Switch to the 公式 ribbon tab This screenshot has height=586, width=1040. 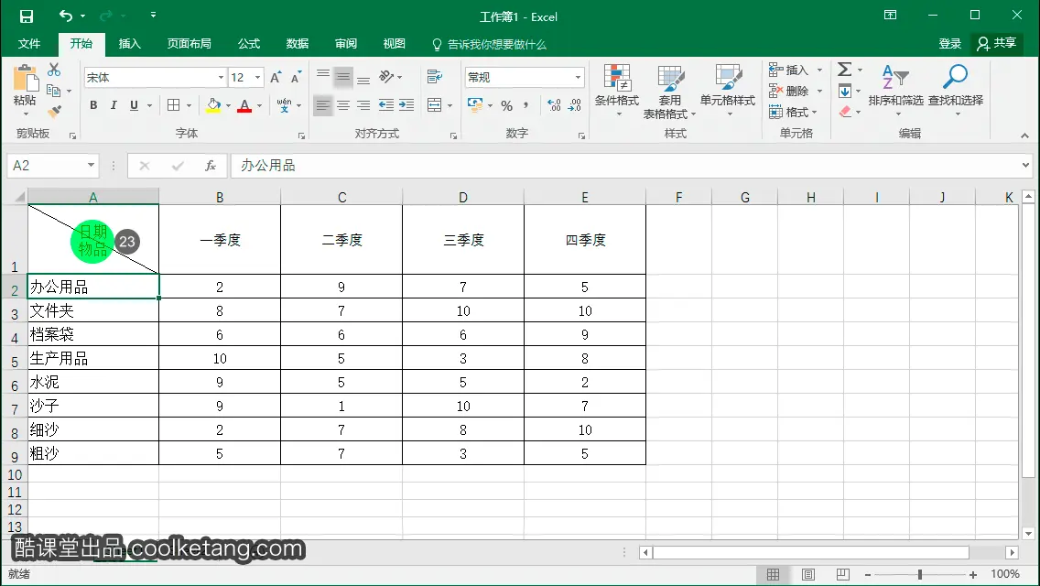click(249, 44)
